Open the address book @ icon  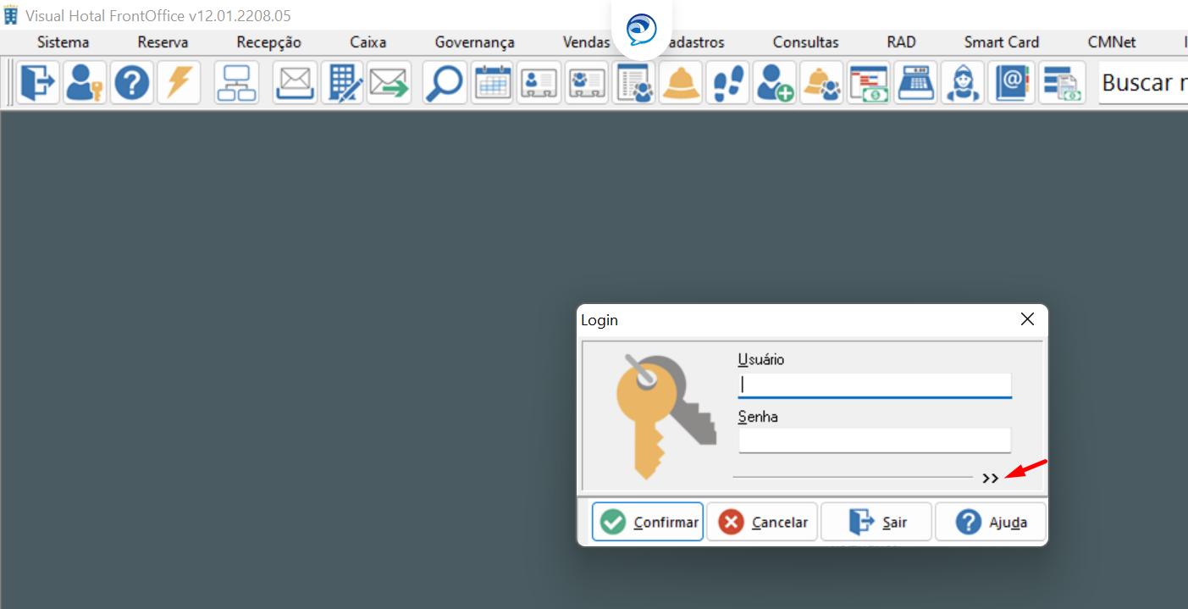[1011, 83]
